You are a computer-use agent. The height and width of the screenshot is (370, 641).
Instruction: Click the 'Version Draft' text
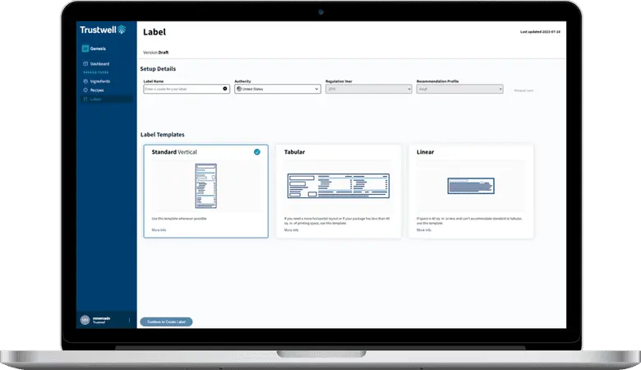click(156, 53)
